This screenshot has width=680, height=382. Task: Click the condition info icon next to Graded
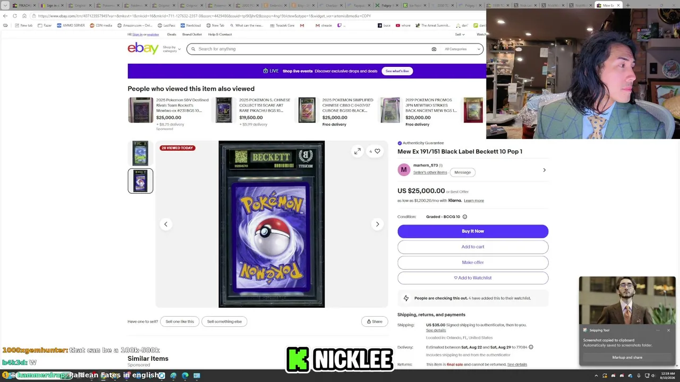(x=465, y=216)
